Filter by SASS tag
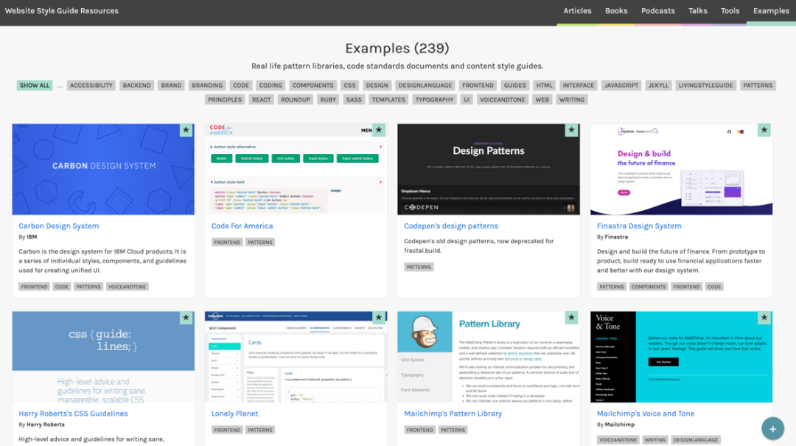This screenshot has width=796, height=446. pos(354,100)
